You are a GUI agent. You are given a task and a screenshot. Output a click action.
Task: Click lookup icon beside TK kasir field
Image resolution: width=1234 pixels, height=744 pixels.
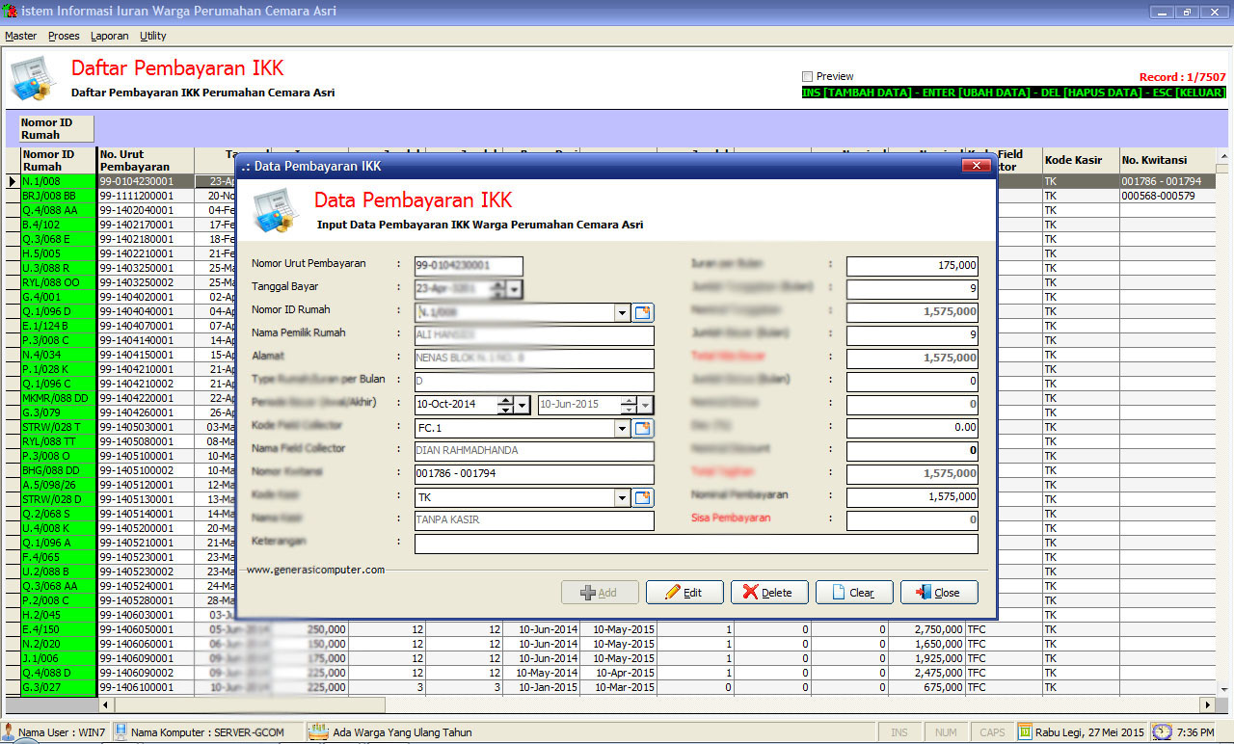coord(643,497)
